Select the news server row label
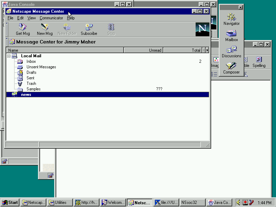This screenshot has width=276, height=207. point(26,95)
